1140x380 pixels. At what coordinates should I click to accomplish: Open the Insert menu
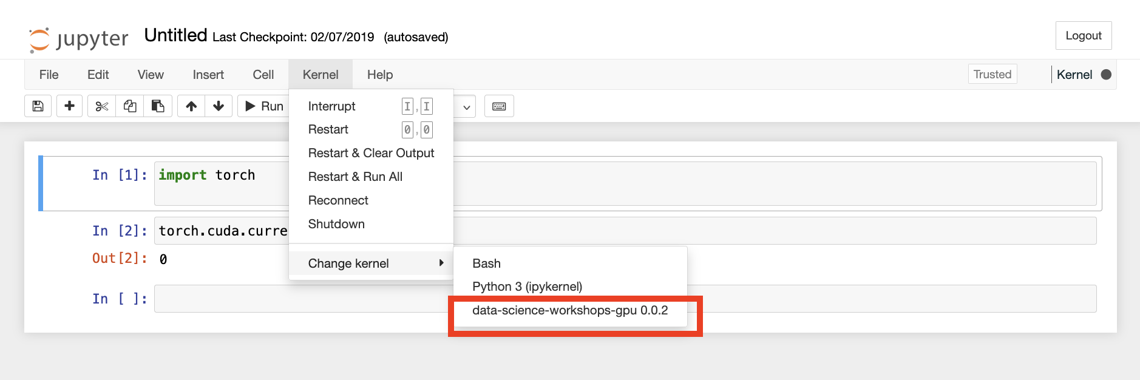click(x=208, y=75)
